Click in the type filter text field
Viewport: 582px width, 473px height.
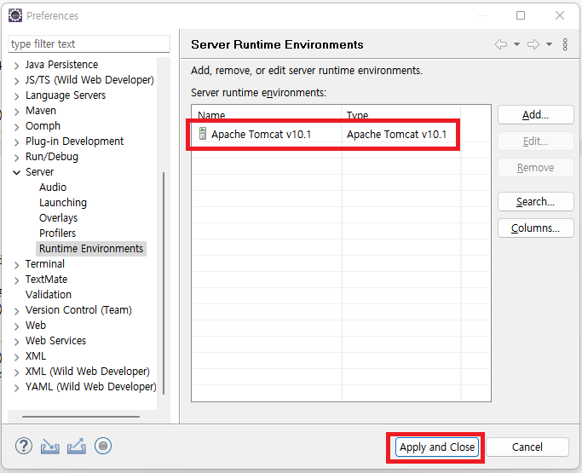pyautogui.click(x=89, y=43)
